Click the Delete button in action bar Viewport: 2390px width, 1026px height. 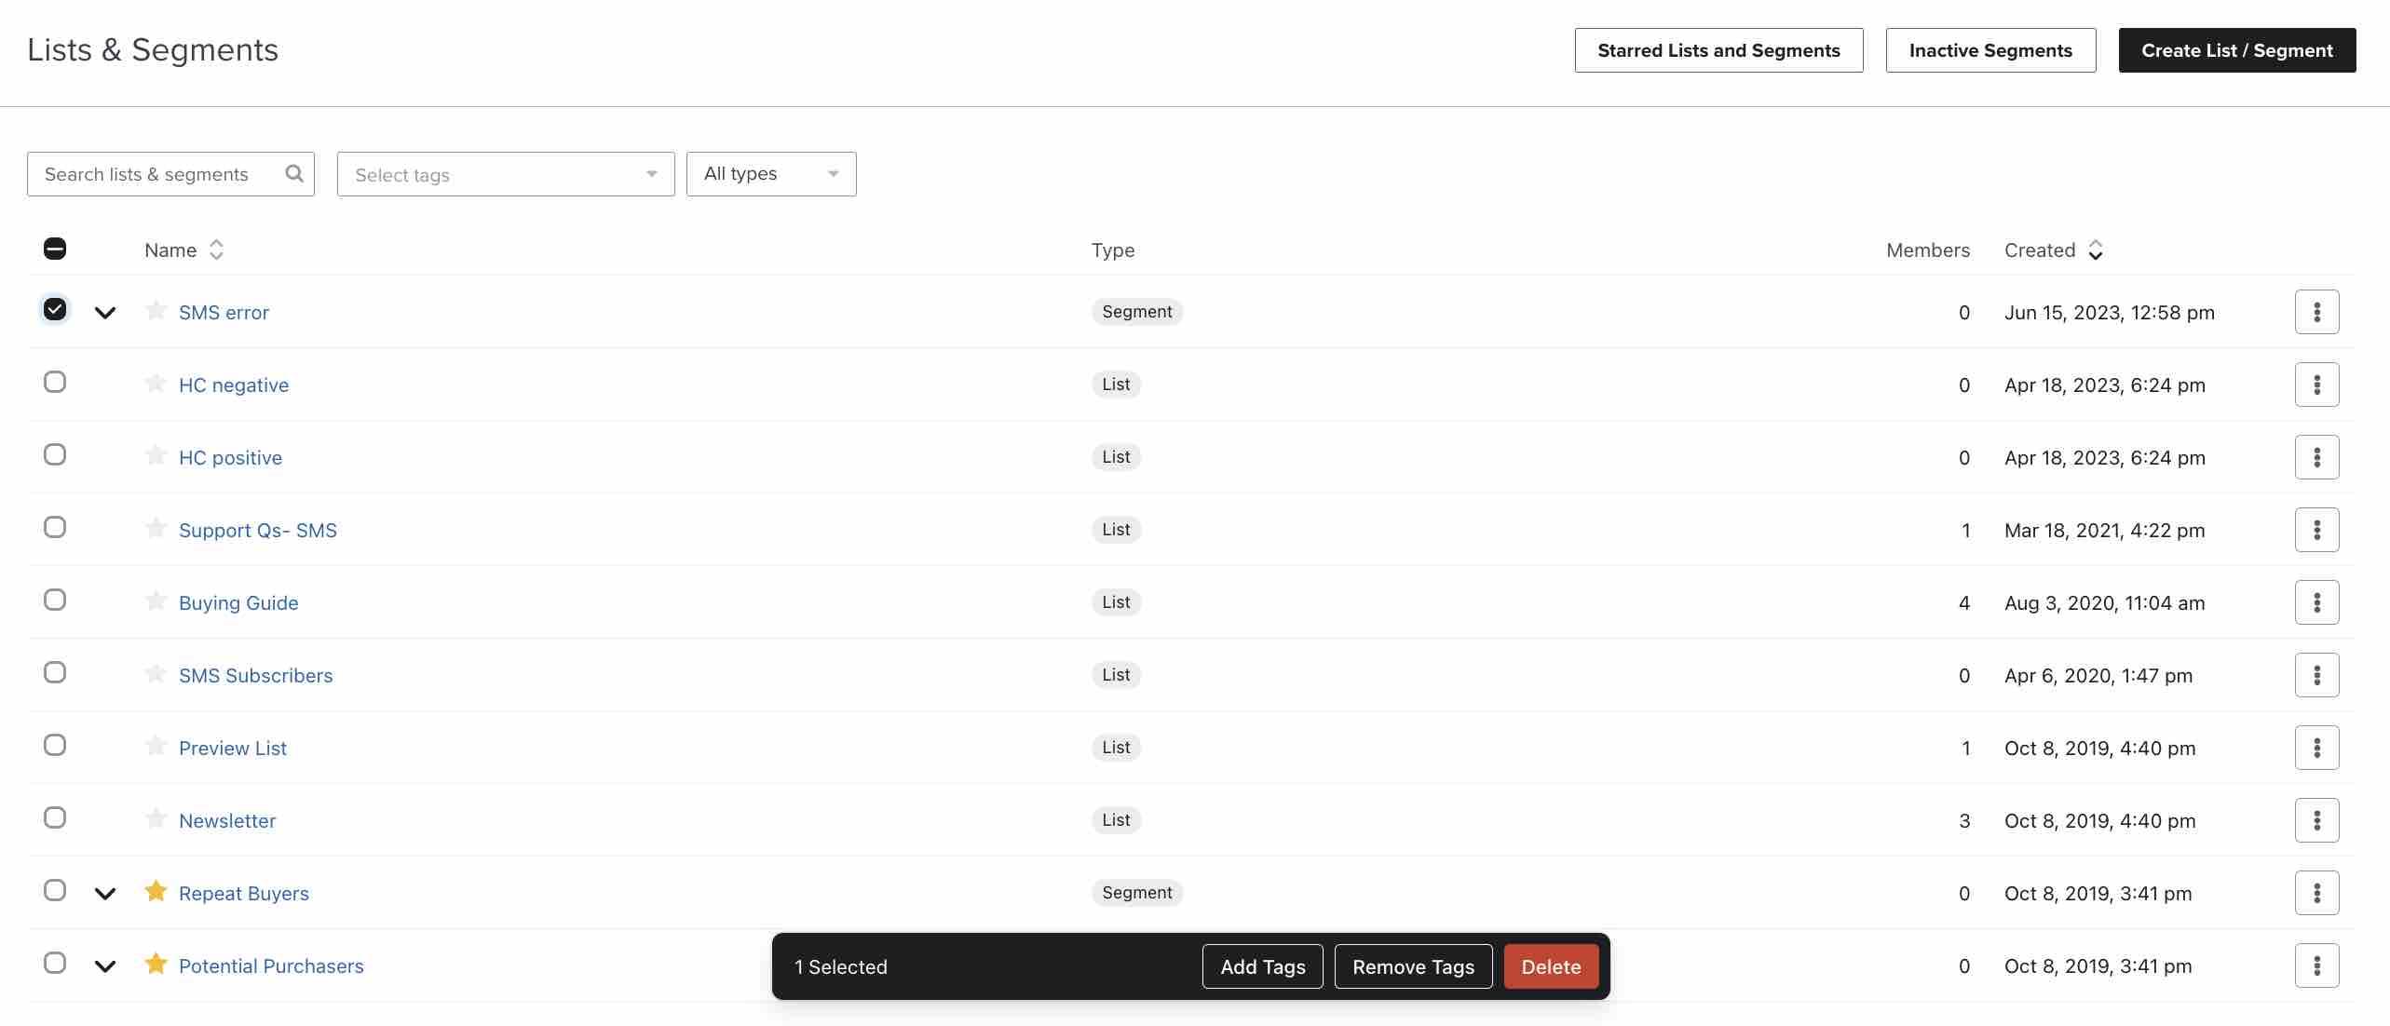pos(1552,965)
